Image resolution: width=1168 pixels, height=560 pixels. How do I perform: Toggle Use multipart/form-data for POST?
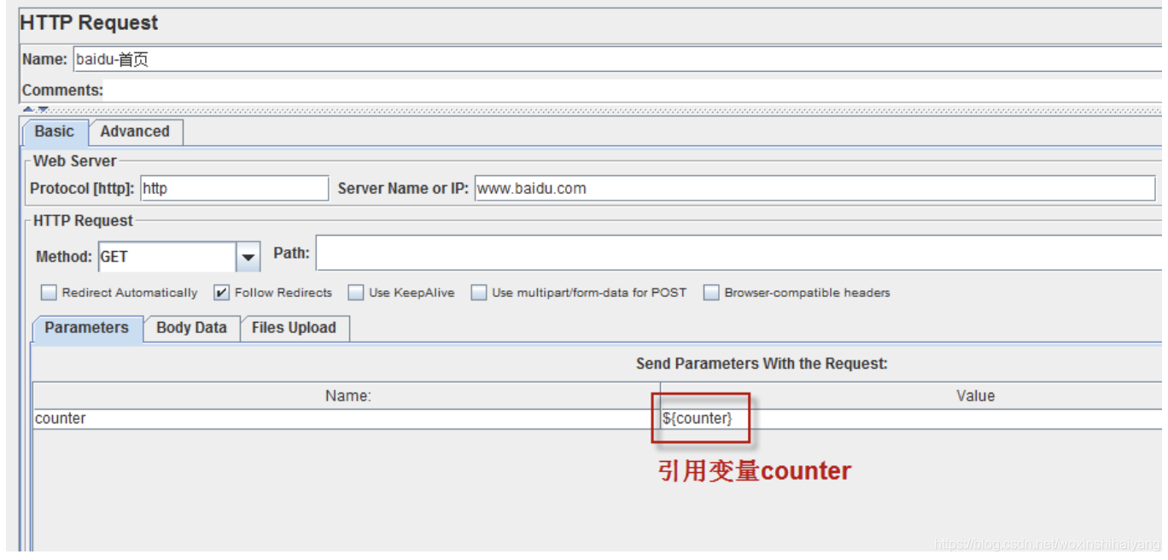[x=479, y=293]
